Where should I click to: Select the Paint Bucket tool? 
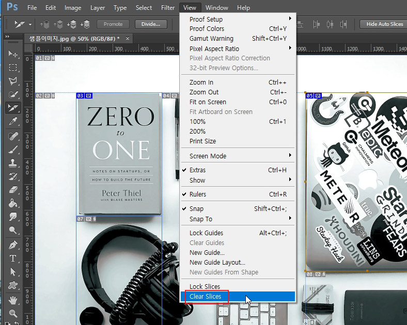coord(13,203)
